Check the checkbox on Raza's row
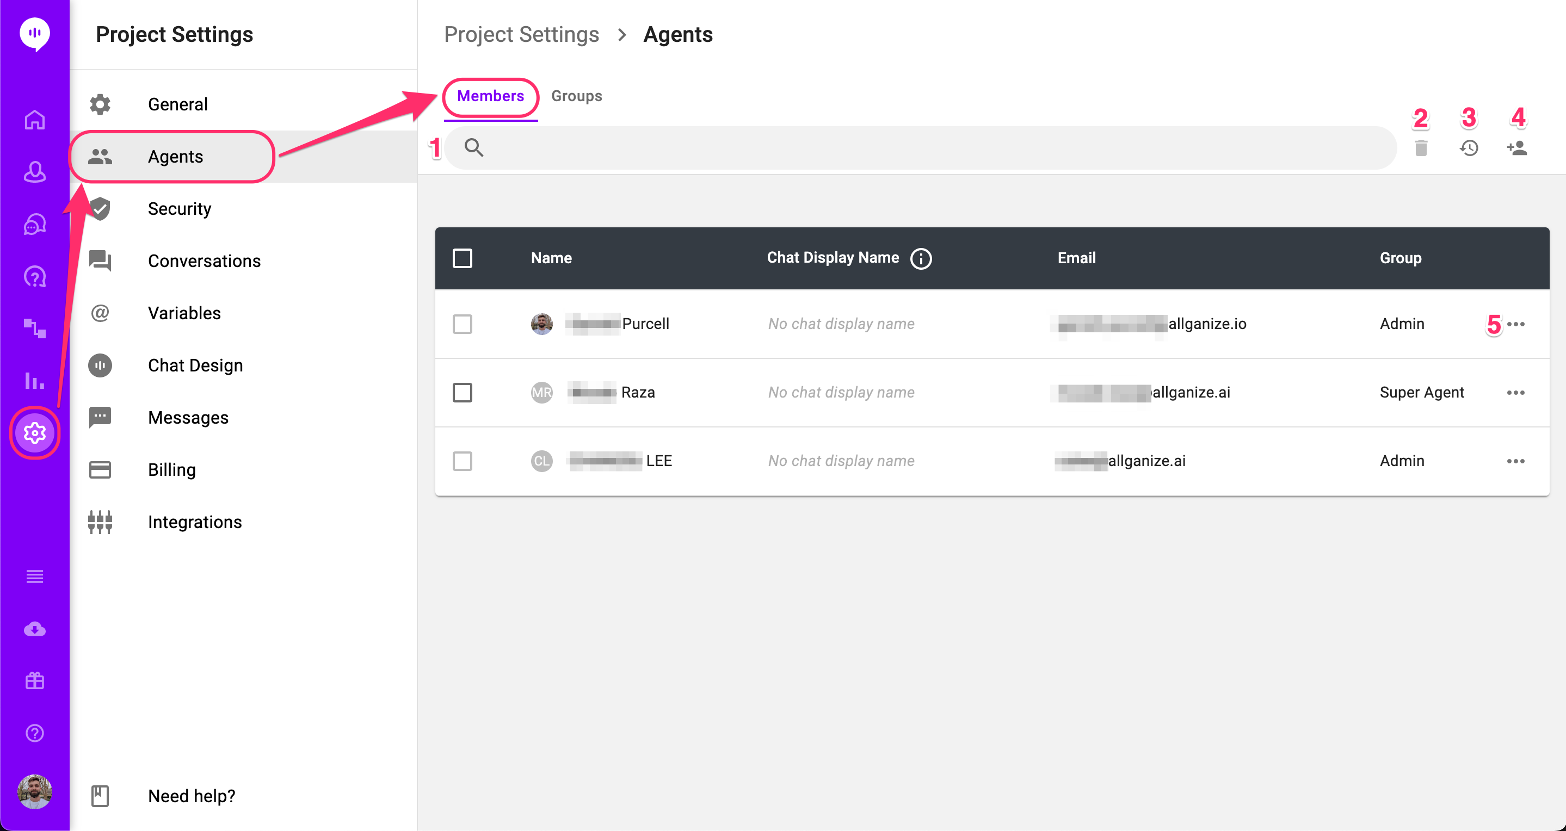This screenshot has width=1566, height=831. 463,393
